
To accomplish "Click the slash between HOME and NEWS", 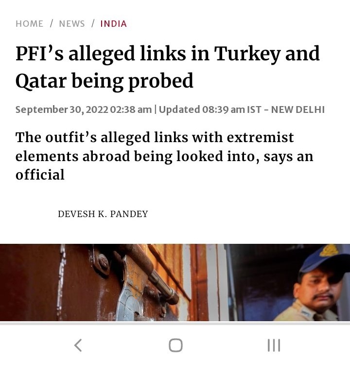I will (x=51, y=23).
